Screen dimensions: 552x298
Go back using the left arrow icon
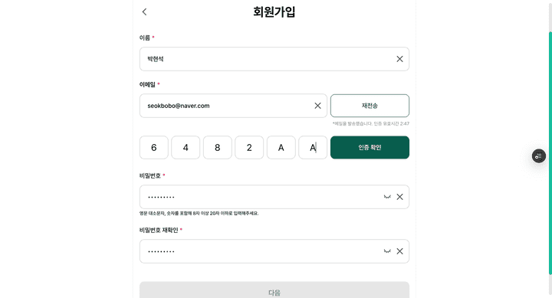click(144, 12)
